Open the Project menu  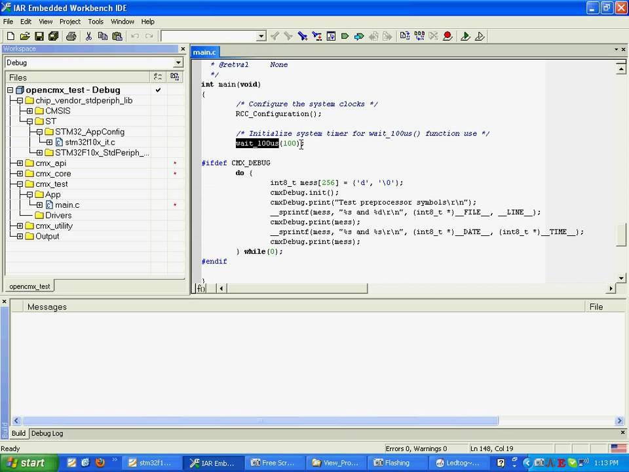coord(70,22)
